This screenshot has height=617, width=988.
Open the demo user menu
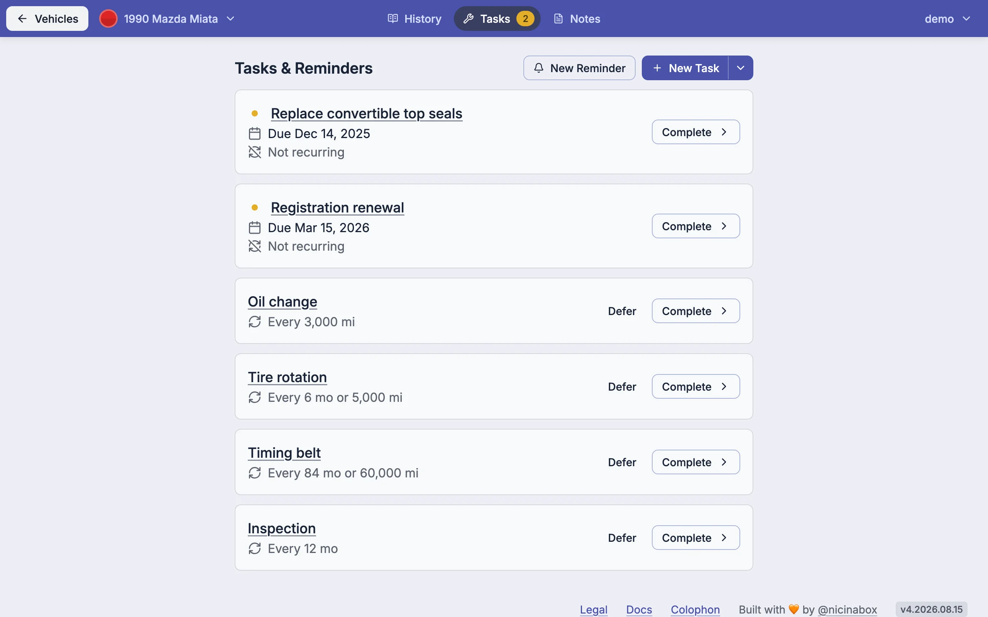point(947,19)
